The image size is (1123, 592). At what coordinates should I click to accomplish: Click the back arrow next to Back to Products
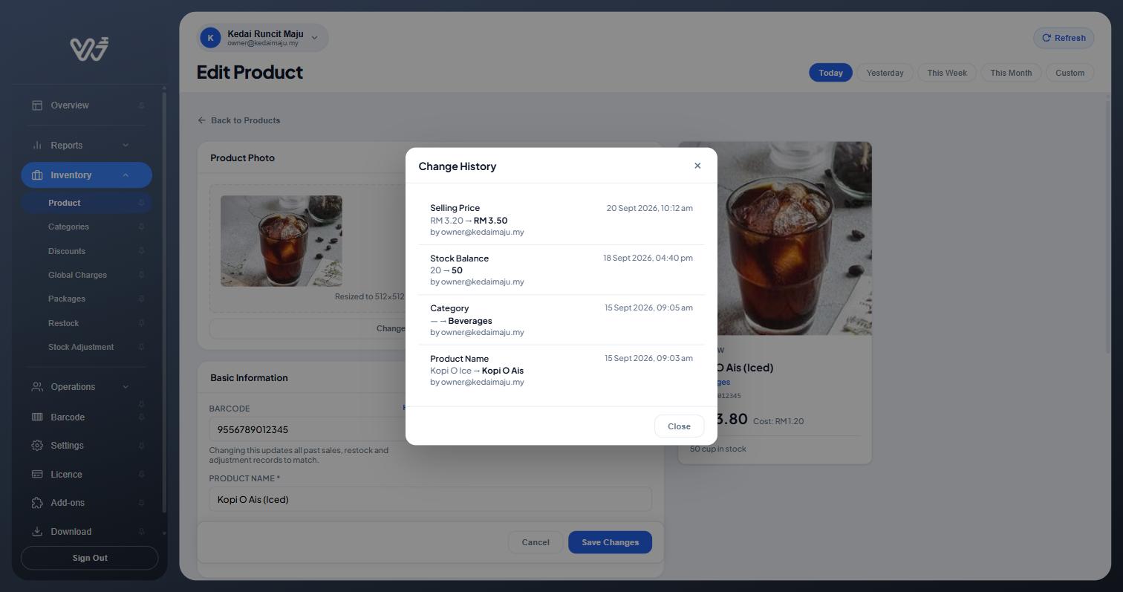tap(201, 120)
